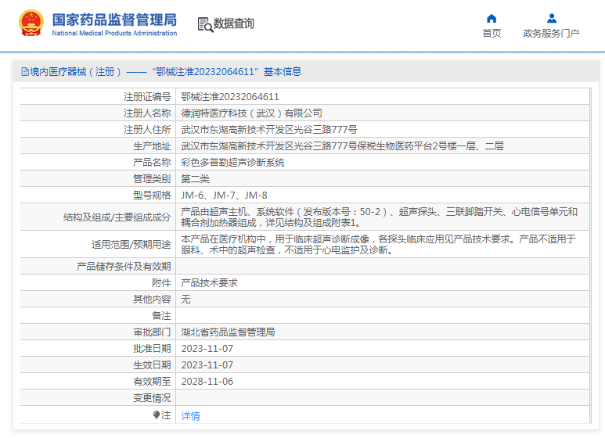Click the 注册人住所 label
605x438 pixels.
[x=147, y=130]
